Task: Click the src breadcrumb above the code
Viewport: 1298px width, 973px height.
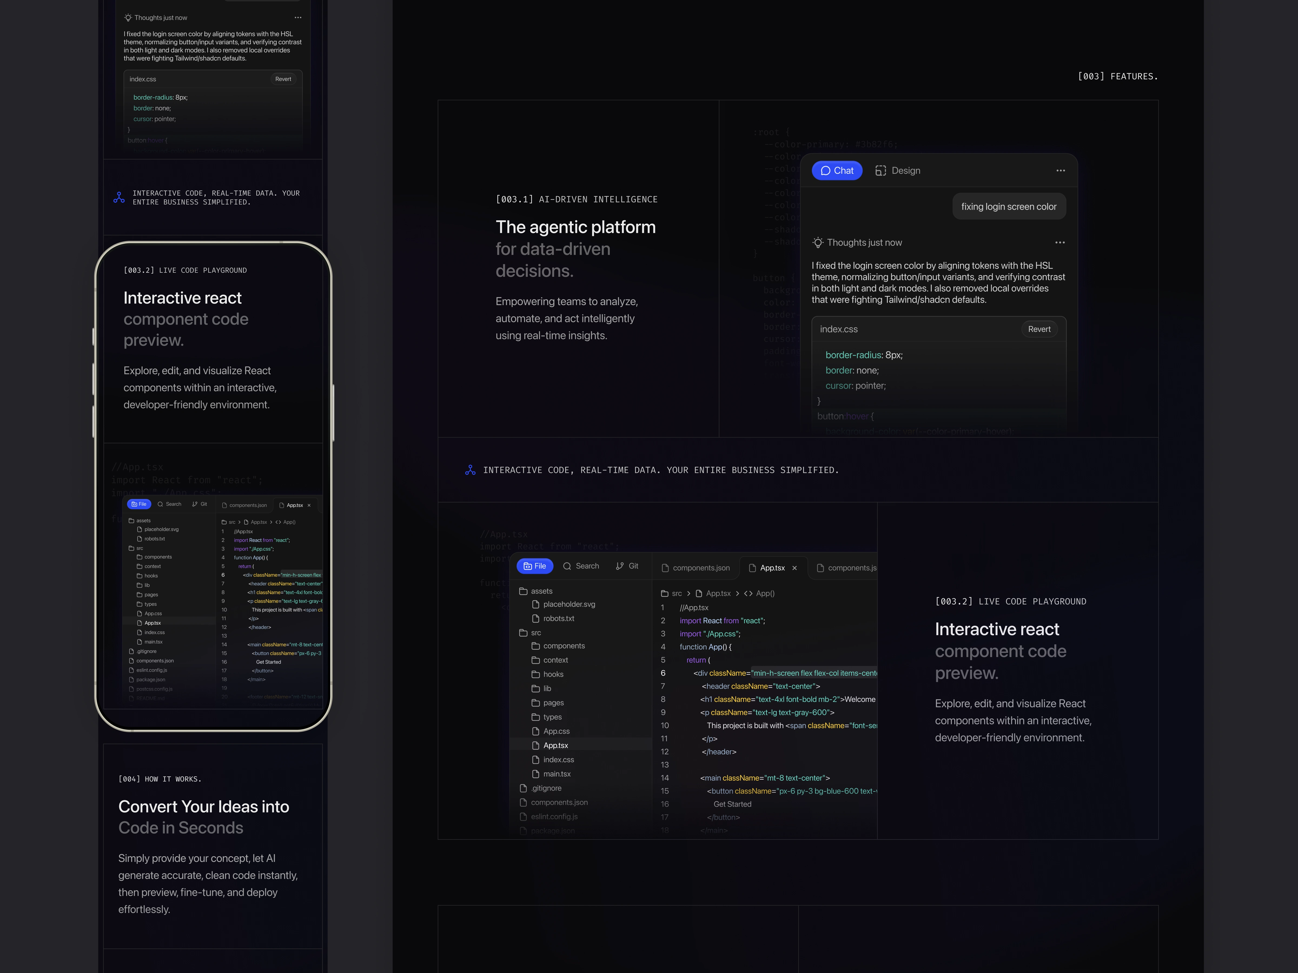Action: point(676,594)
